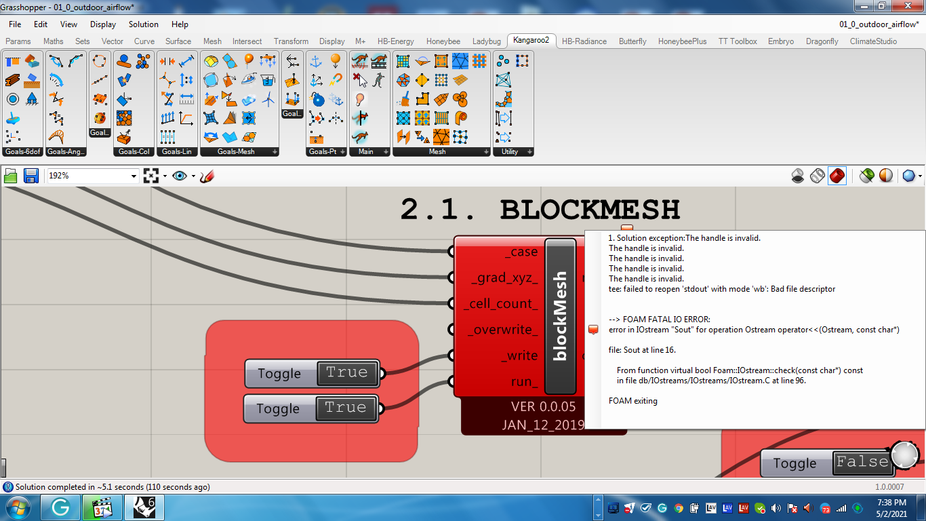
Task: Click the red sketch pen icon
Action: [207, 176]
